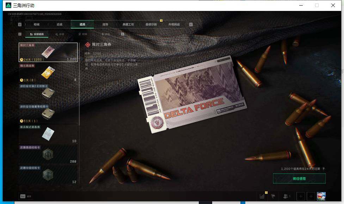Screen dimensions: 344x204
Task: Select the 武器中级经验卡 item
Action: coord(48,175)
